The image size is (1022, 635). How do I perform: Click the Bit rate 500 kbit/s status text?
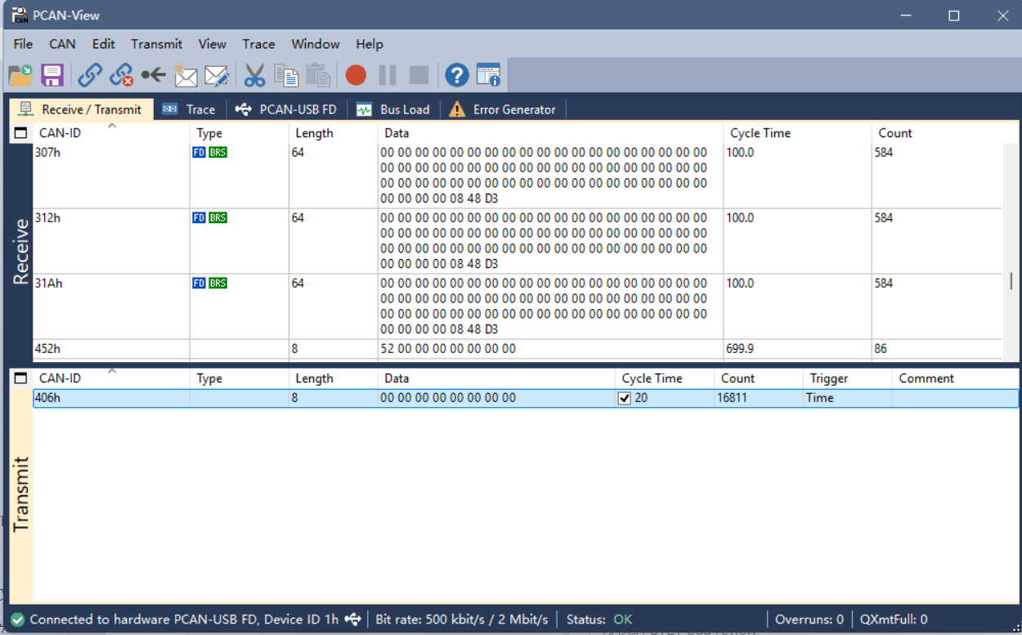(462, 619)
